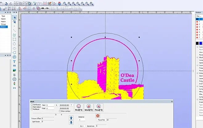203x128 pixels.
Task: Collapse the Mark parameter group
Action: click(x=197, y=57)
